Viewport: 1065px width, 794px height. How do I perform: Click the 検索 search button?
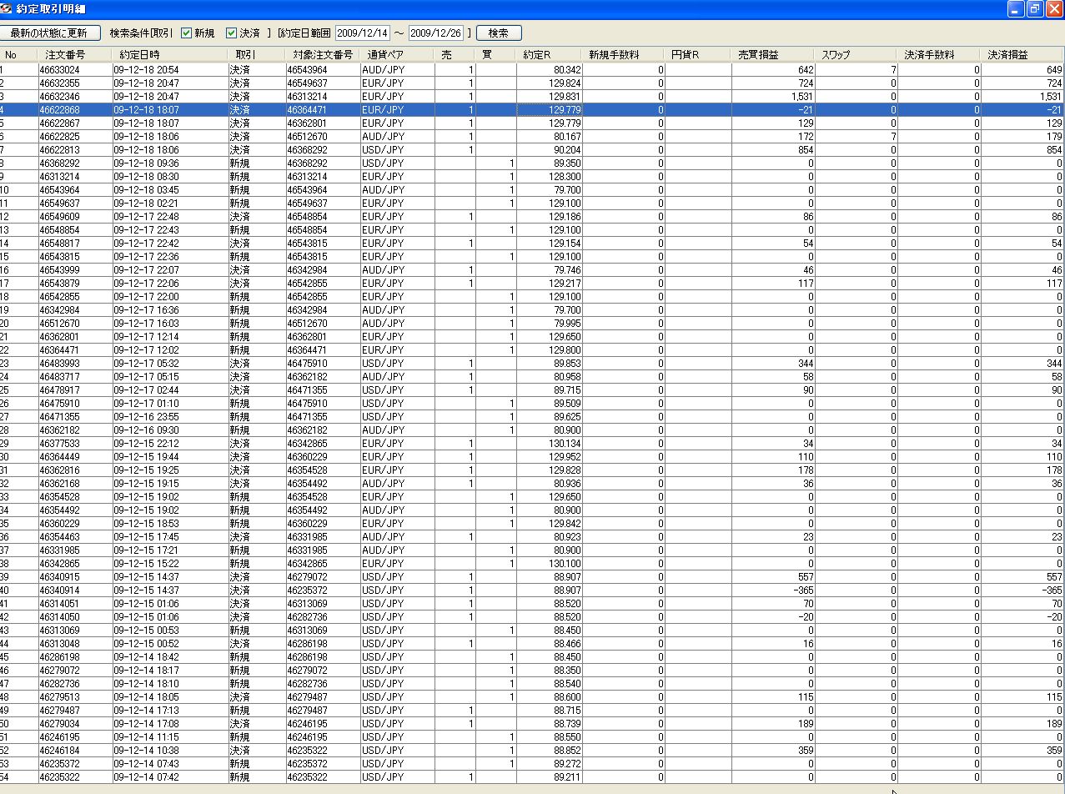(499, 33)
